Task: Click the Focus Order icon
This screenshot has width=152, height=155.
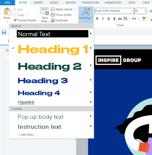Action: pyautogui.click(x=53, y=15)
